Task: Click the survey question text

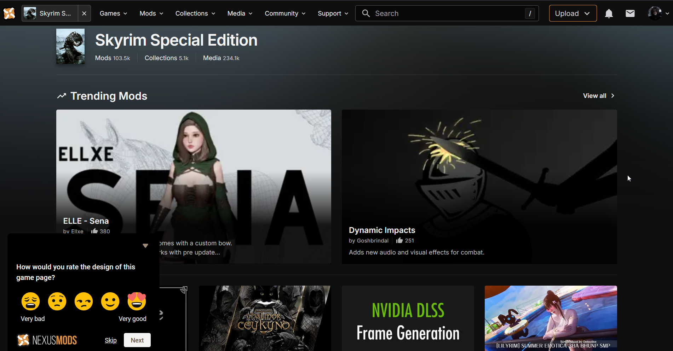Action: (76, 272)
